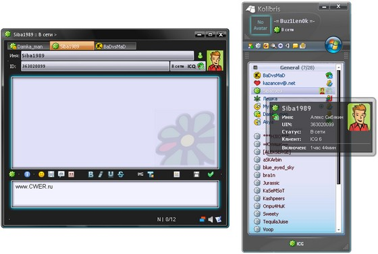Send message with green checkmark

pyautogui.click(x=211, y=174)
